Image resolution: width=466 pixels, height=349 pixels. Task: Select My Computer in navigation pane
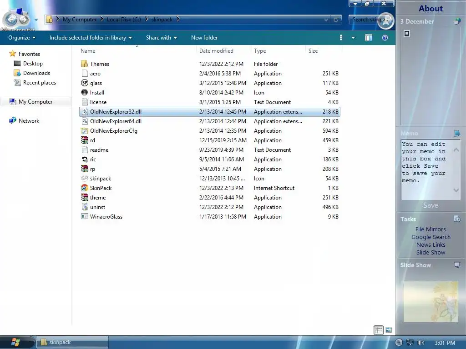35,102
